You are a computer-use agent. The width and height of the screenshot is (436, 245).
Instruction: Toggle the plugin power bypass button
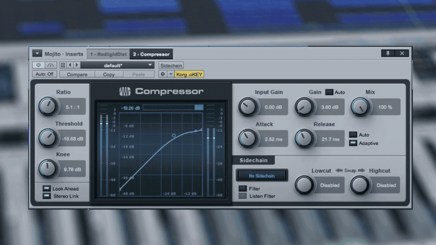pos(38,65)
